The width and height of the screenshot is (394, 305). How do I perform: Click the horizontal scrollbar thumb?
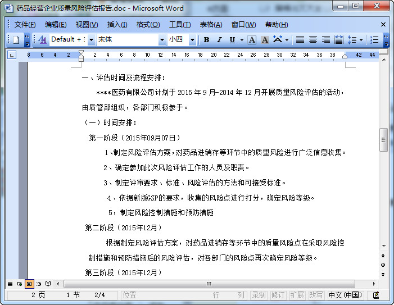pos(209,284)
